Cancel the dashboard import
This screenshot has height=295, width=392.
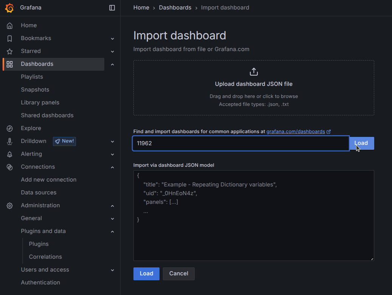(x=178, y=274)
